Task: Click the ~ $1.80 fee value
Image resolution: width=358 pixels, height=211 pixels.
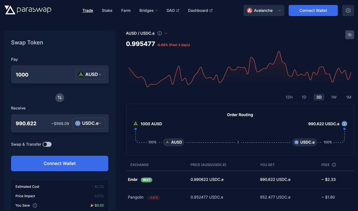Action: point(328,197)
